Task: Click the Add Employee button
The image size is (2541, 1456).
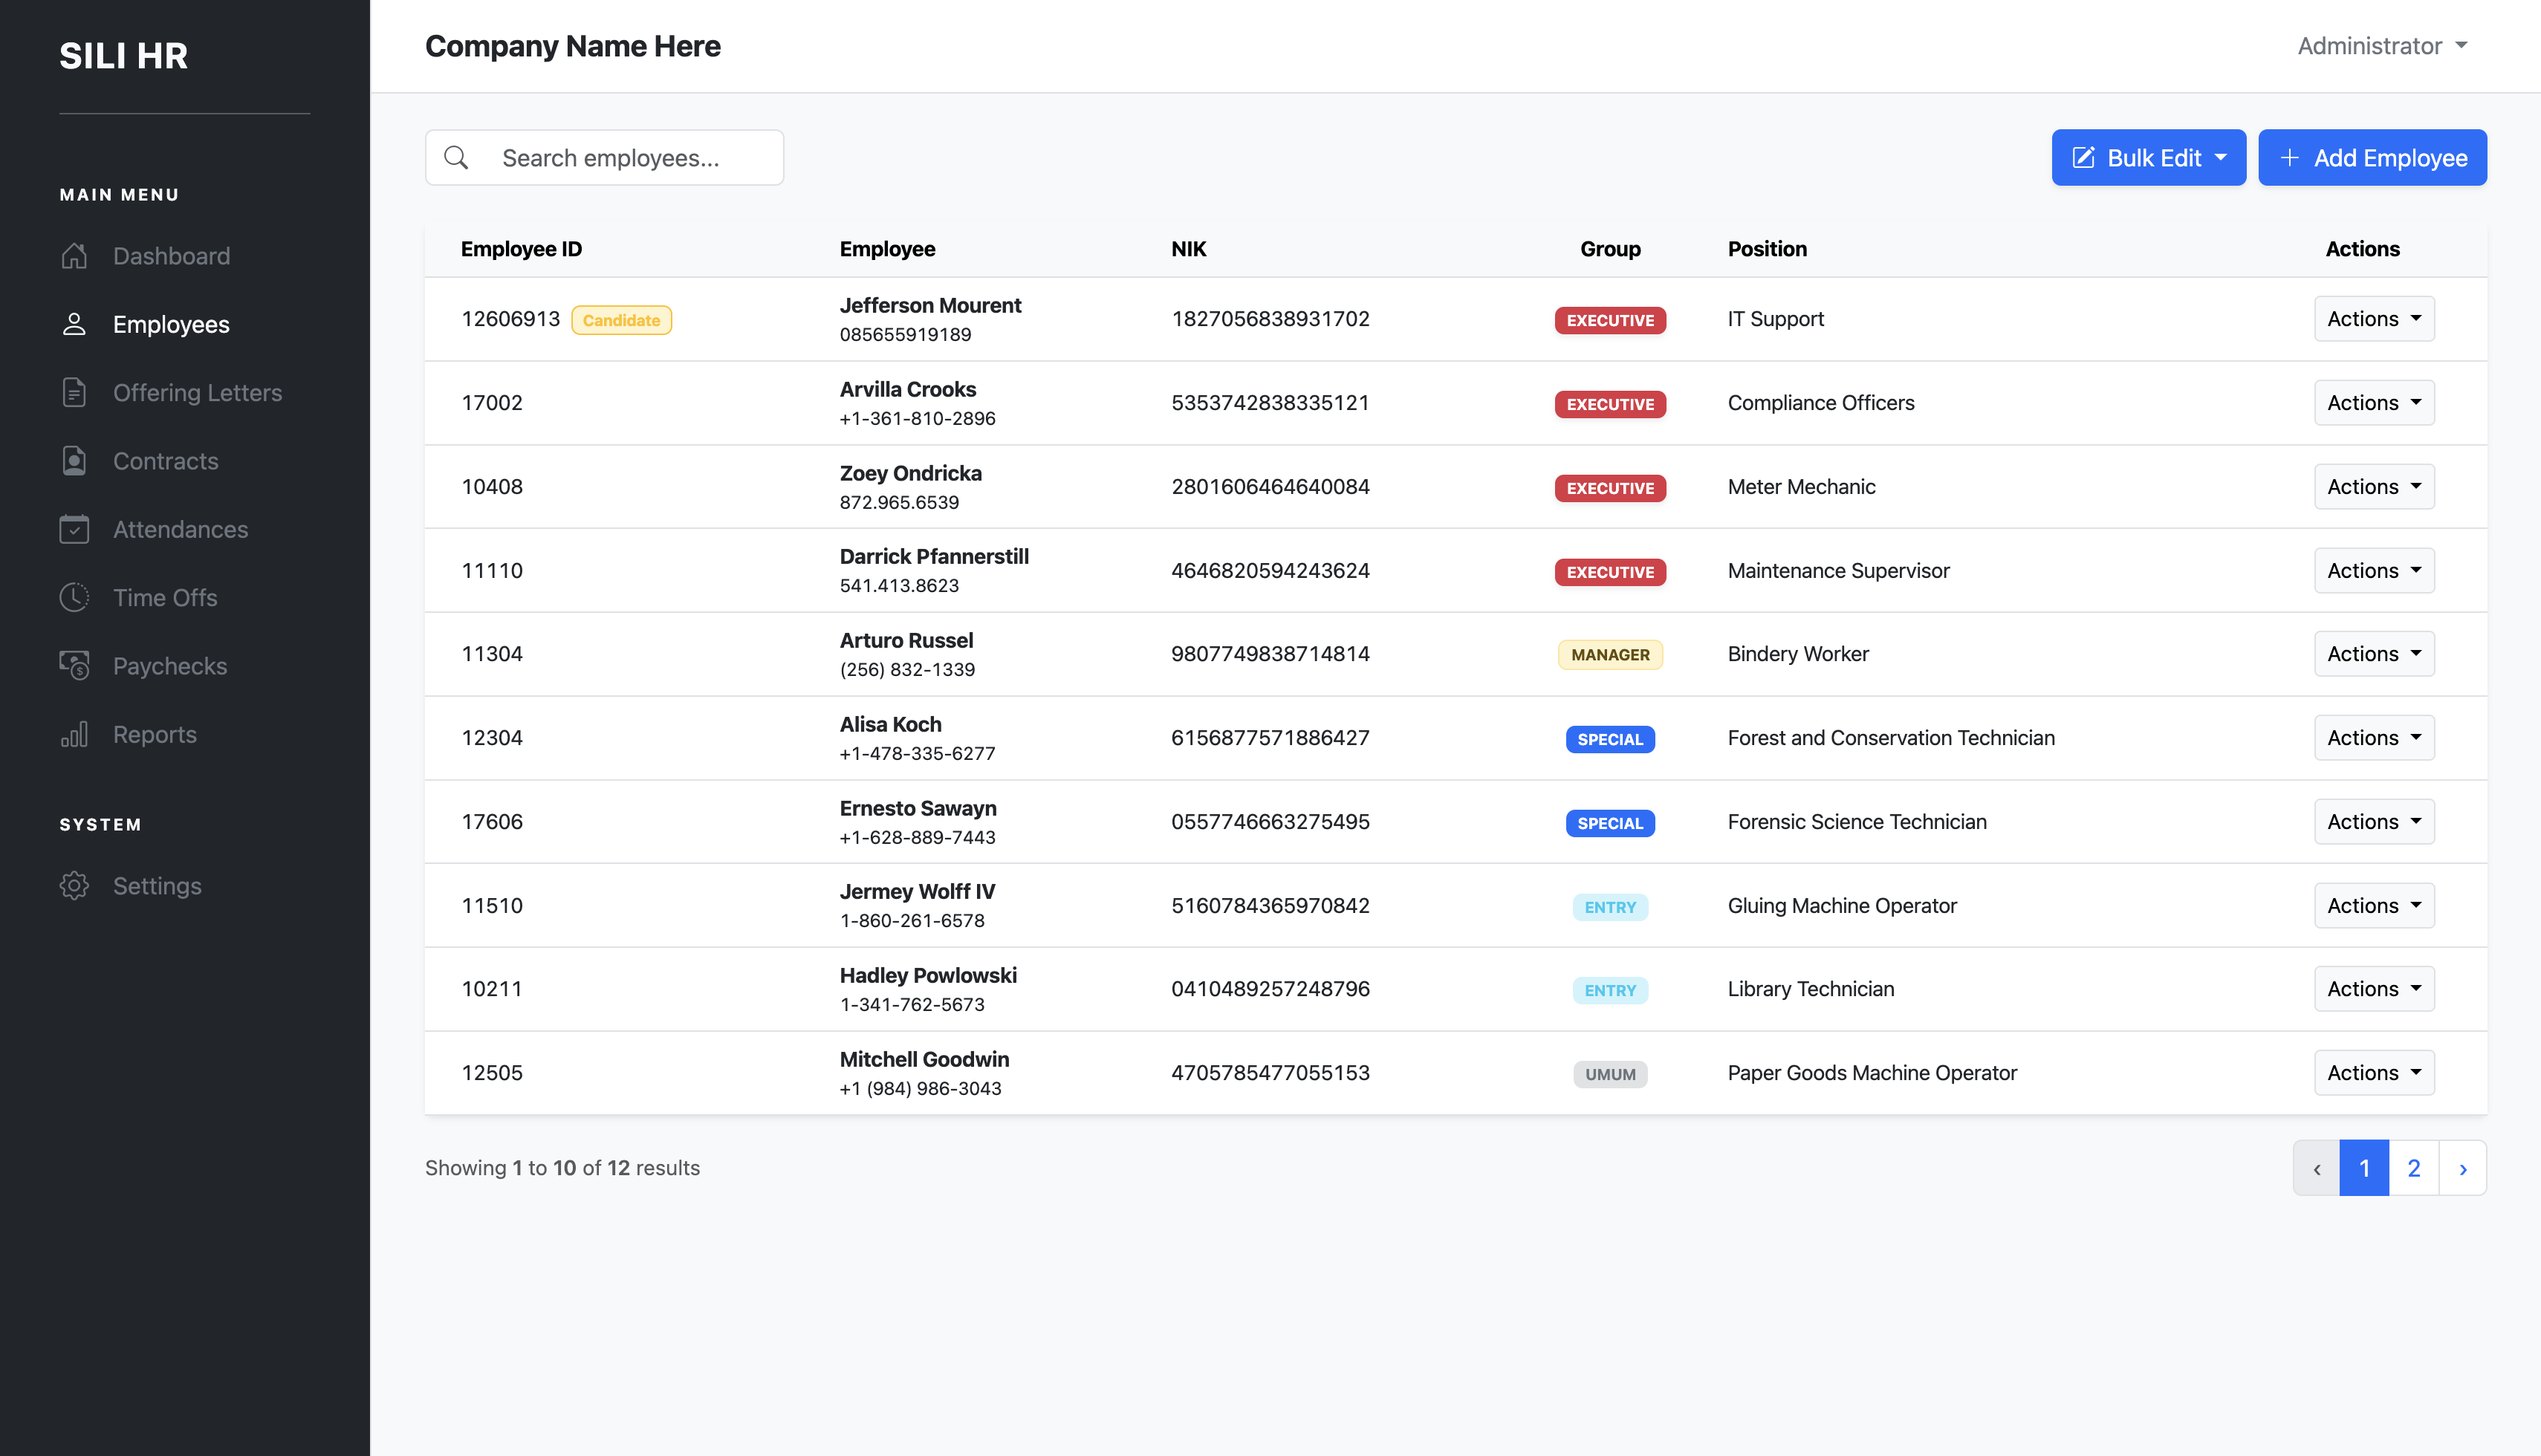Action: coord(2372,158)
